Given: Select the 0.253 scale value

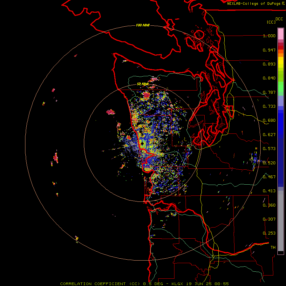Looking at the screenshot, I should click(x=269, y=233).
